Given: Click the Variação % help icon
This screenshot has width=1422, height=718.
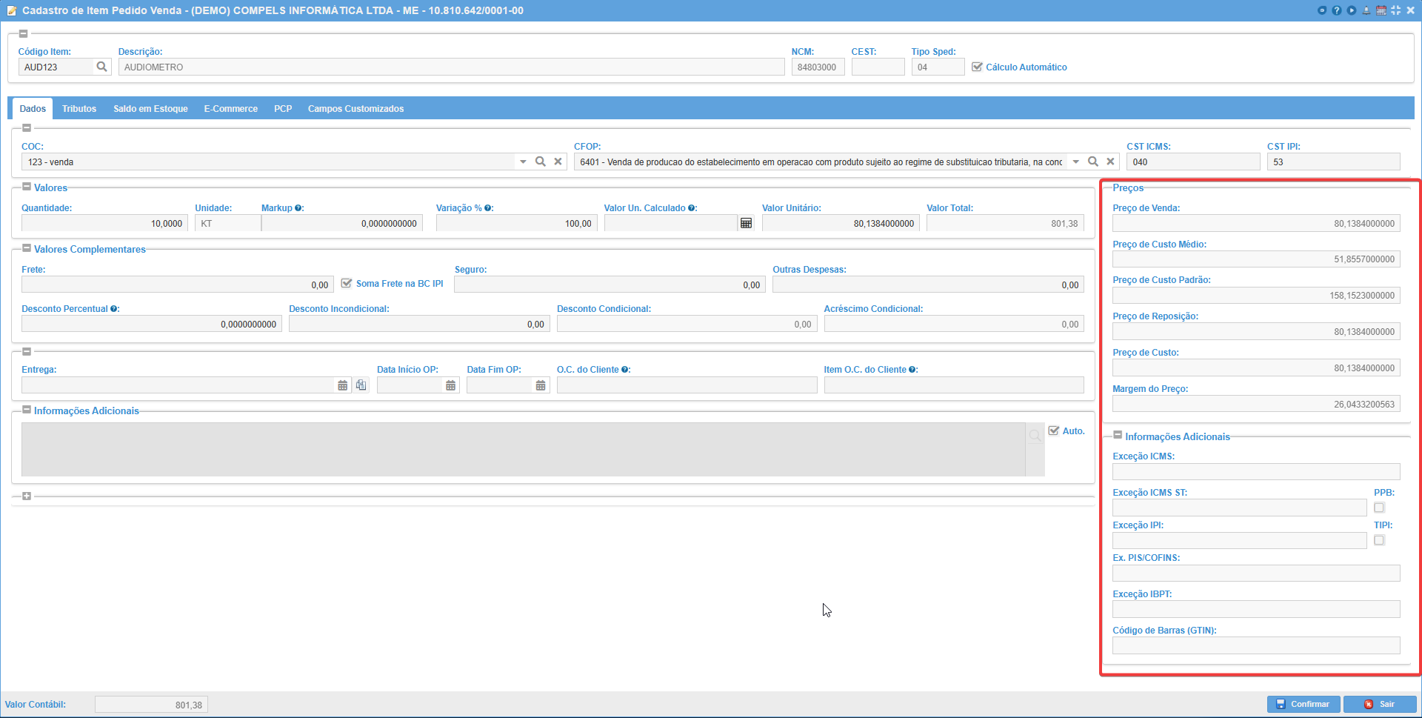Looking at the screenshot, I should click(x=488, y=208).
